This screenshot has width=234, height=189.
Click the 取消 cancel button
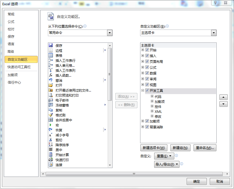point(220,182)
